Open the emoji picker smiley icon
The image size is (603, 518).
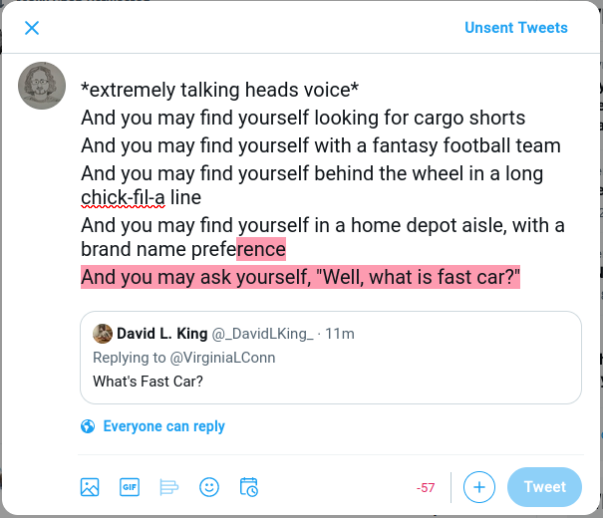[x=209, y=487]
